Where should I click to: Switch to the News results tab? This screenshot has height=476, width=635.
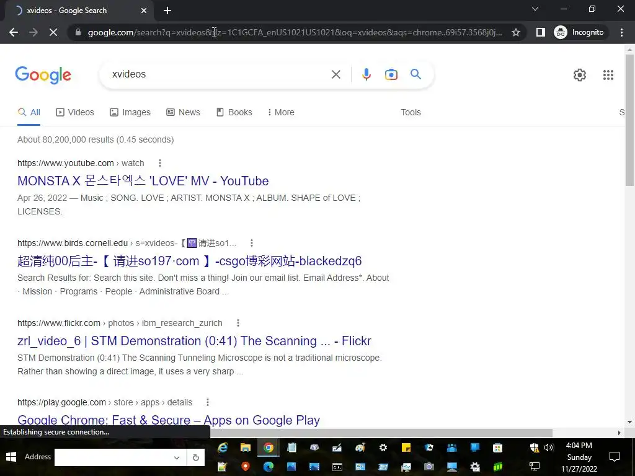(x=183, y=112)
